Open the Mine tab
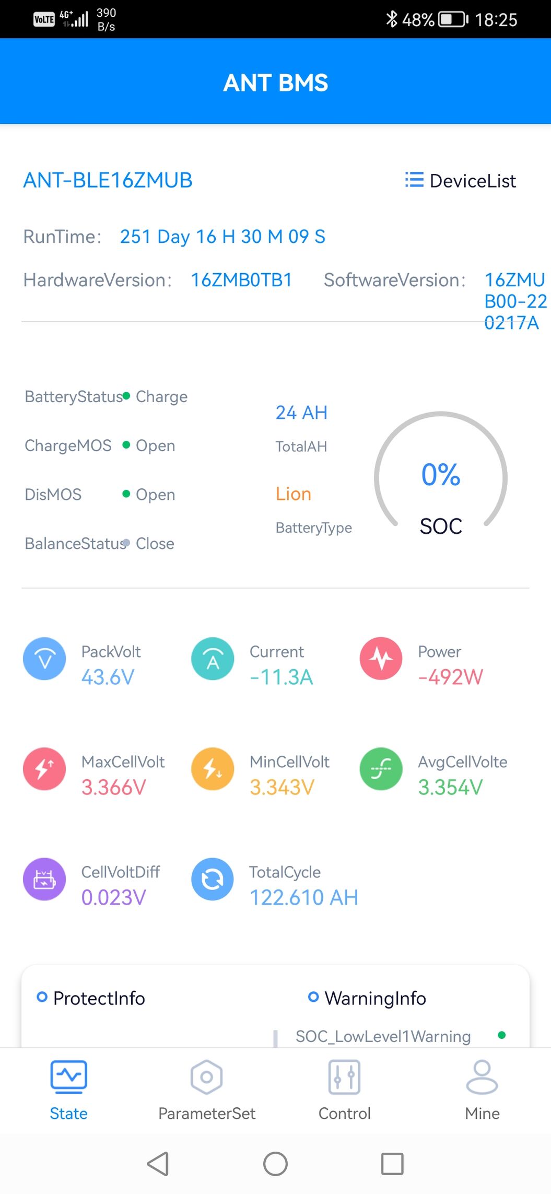551x1194 pixels. 482,1091
